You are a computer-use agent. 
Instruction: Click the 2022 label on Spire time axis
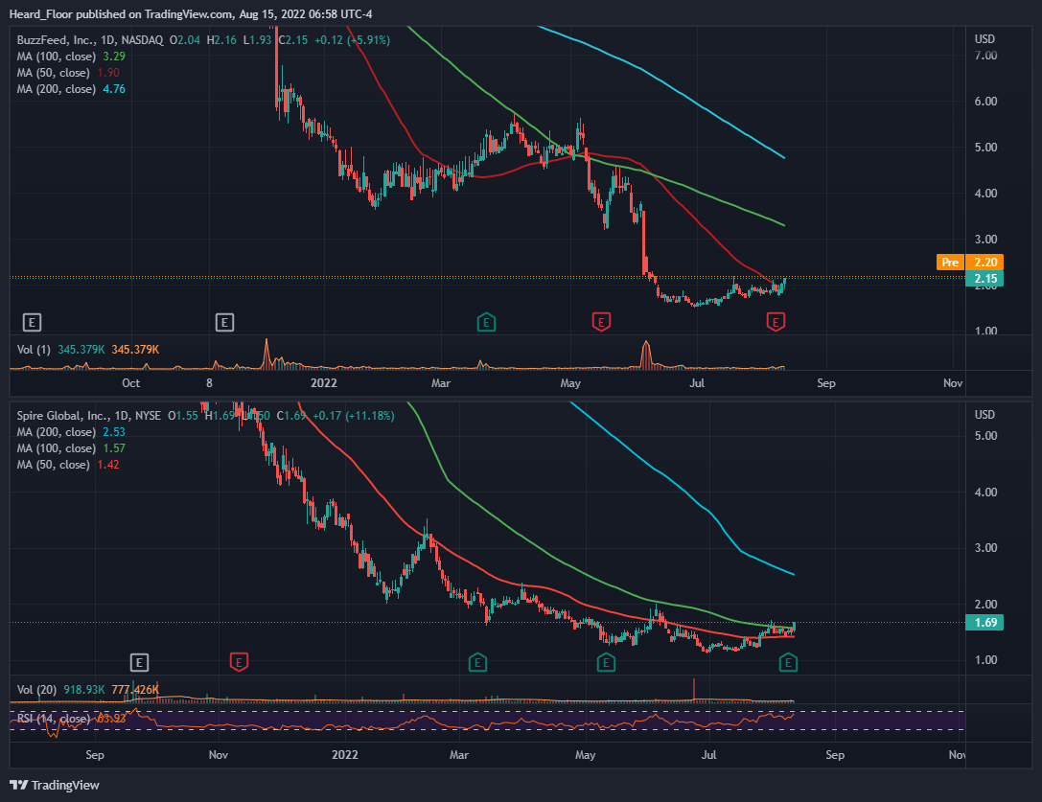coord(345,755)
